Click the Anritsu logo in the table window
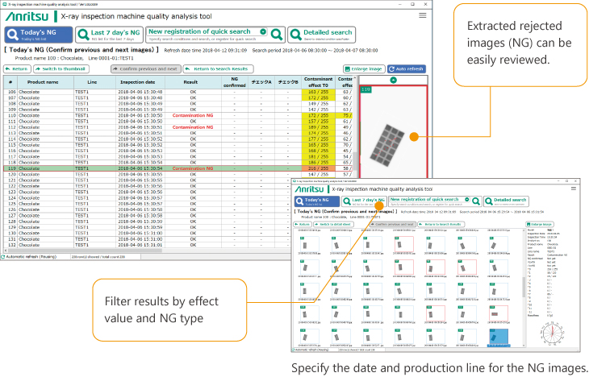The image size is (589, 377). (x=27, y=16)
